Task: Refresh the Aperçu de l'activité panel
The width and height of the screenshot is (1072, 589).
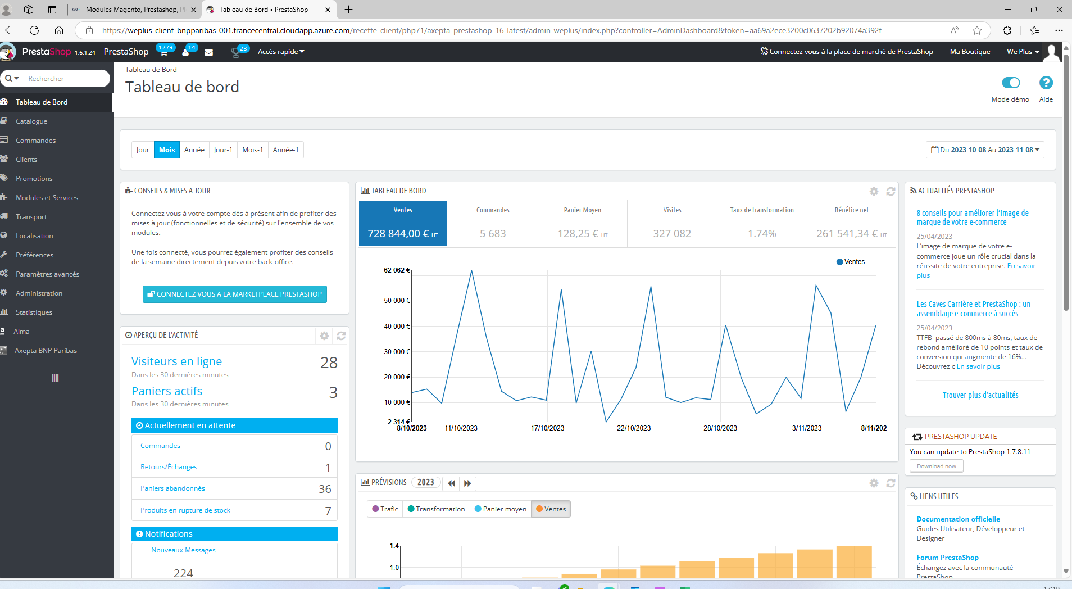Action: (341, 336)
